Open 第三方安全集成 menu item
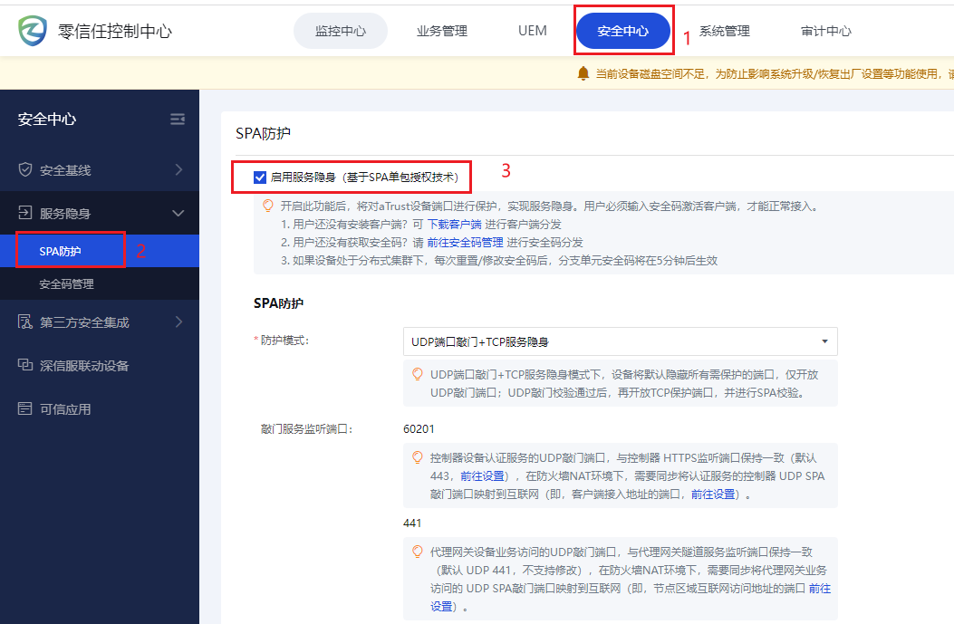Viewport: 954px width, 624px height. pos(99,322)
